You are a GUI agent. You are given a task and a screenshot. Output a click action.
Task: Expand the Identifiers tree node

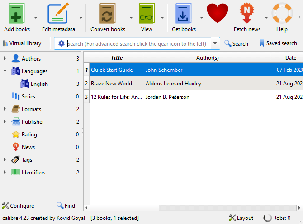point(5,172)
